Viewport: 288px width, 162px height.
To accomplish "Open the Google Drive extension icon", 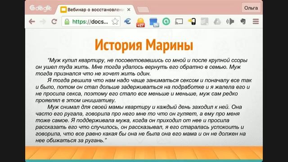I will [x=217, y=22].
